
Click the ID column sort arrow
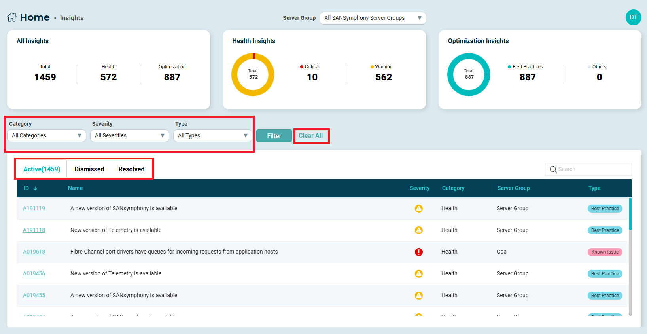[35, 188]
